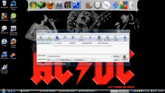Click the Add DVD toolbar icon

[x=57, y=38]
